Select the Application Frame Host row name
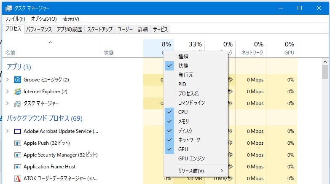This screenshot has height=184, width=330. tap(49, 167)
